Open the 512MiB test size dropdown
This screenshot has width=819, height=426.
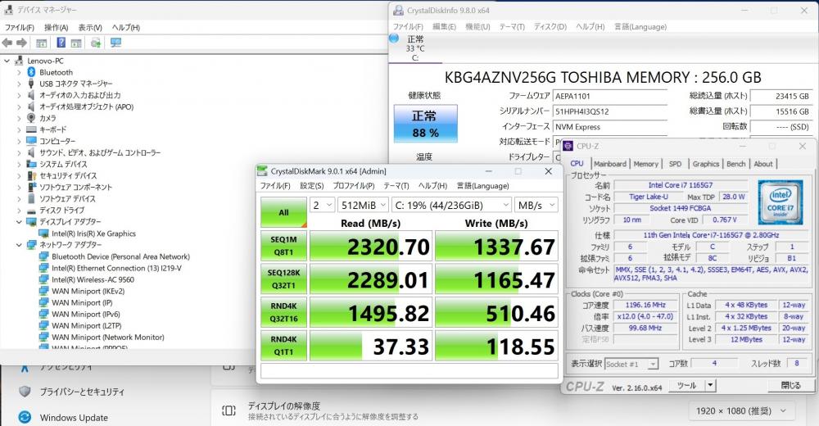(363, 205)
